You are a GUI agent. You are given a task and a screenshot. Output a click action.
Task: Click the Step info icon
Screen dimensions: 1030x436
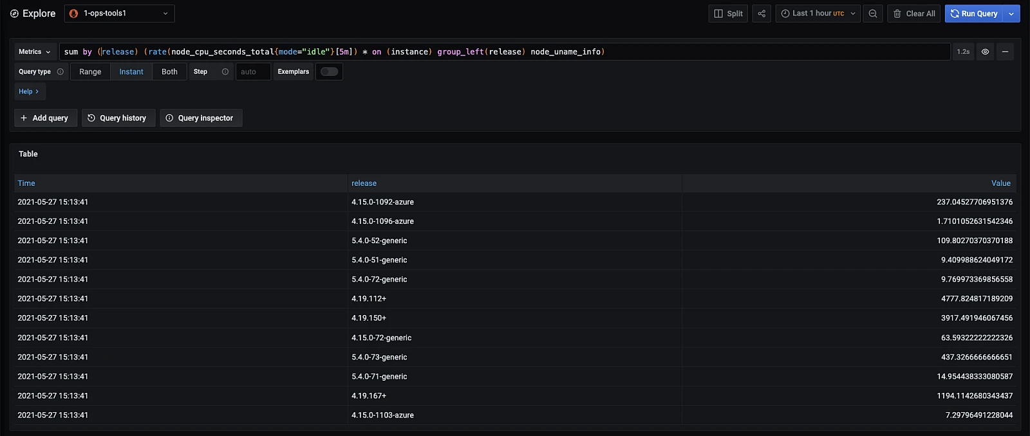click(225, 71)
